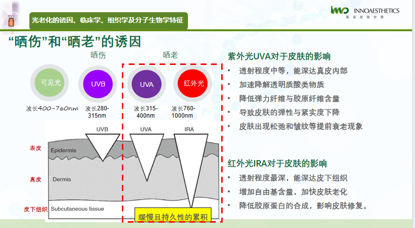The height and width of the screenshot is (228, 415).
Task: Select bullet 透射程度中等，能深达真皮内部
Action: click(x=293, y=71)
